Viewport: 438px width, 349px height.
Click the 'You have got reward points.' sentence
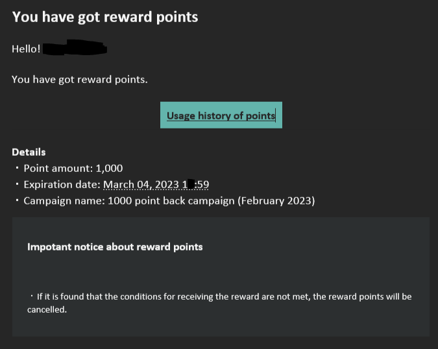tap(80, 80)
